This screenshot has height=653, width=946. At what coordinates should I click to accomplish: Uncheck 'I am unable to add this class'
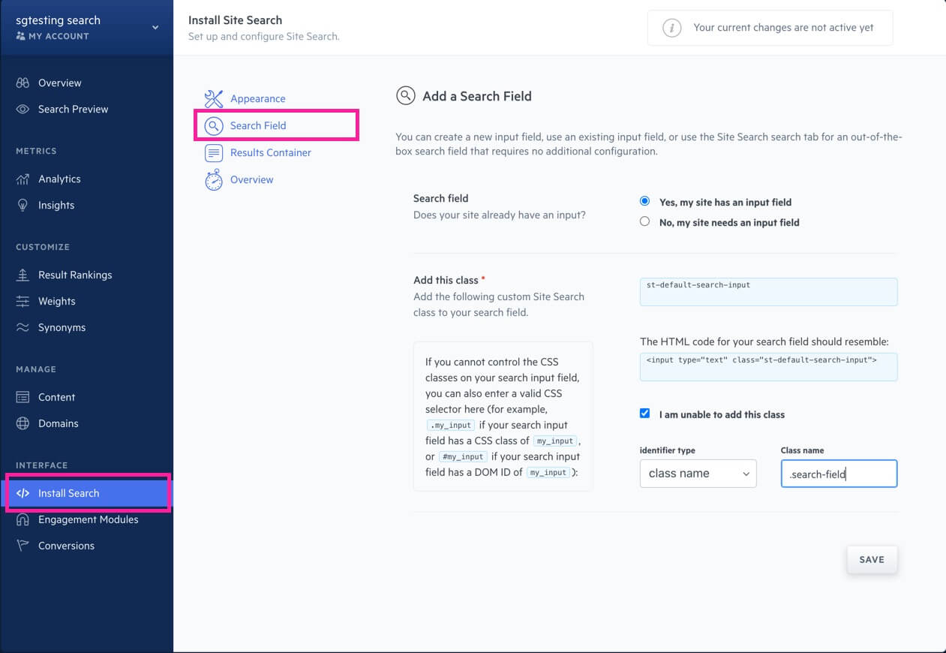pos(644,413)
